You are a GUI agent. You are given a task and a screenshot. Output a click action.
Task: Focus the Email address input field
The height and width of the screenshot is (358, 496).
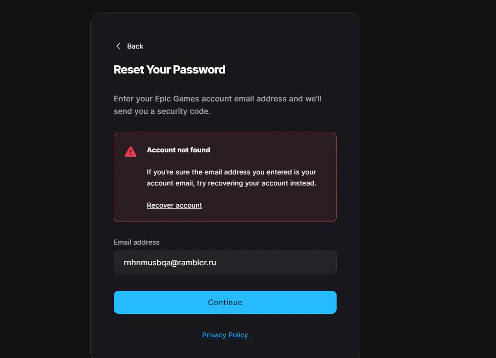coord(225,262)
